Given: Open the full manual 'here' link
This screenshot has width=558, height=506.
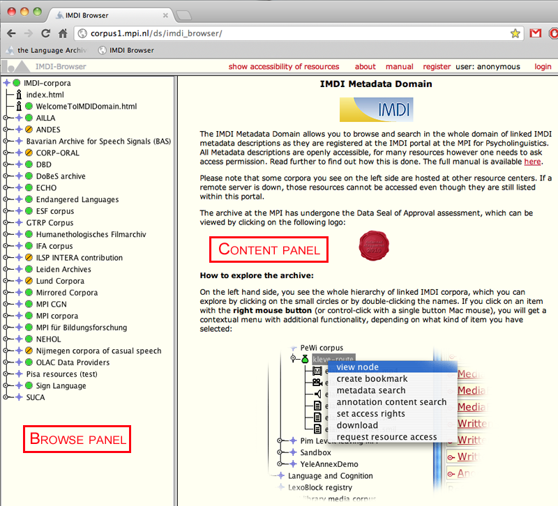Looking at the screenshot, I should pos(532,162).
